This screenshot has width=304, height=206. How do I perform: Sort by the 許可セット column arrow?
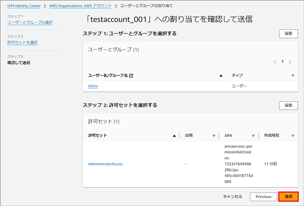(x=174, y=136)
